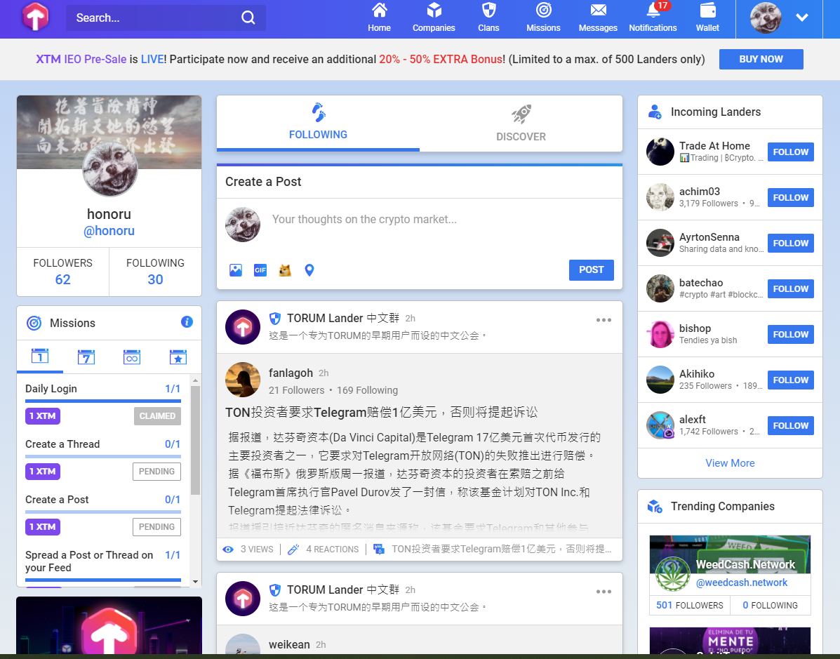This screenshot has height=659, width=840.
Task: Follow achim03
Action: [791, 198]
